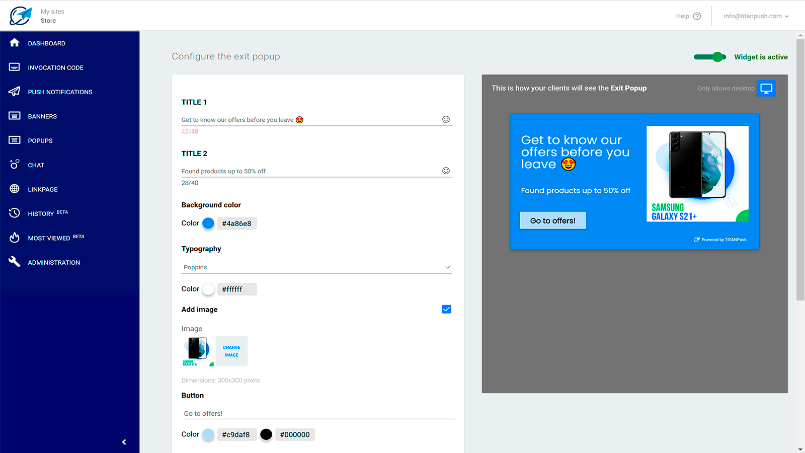Edit the typography hex value #ffffff
Viewport: 805px width, 453px height.
237,289
